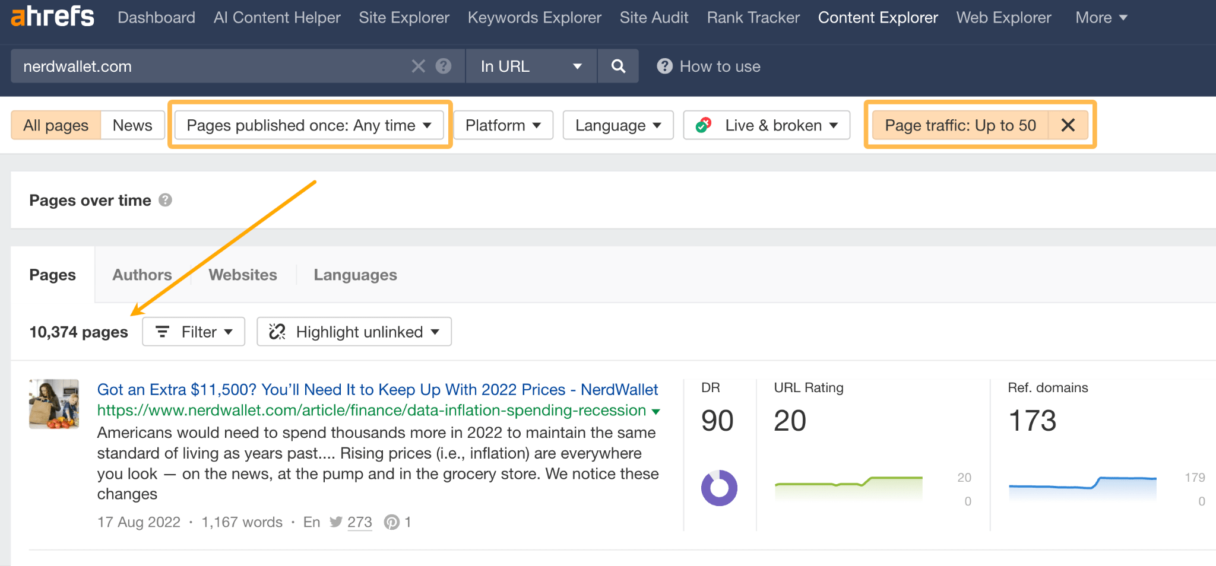Image resolution: width=1216 pixels, height=566 pixels.
Task: Remove the "Page traffic: Up to 50" filter
Action: point(1068,125)
